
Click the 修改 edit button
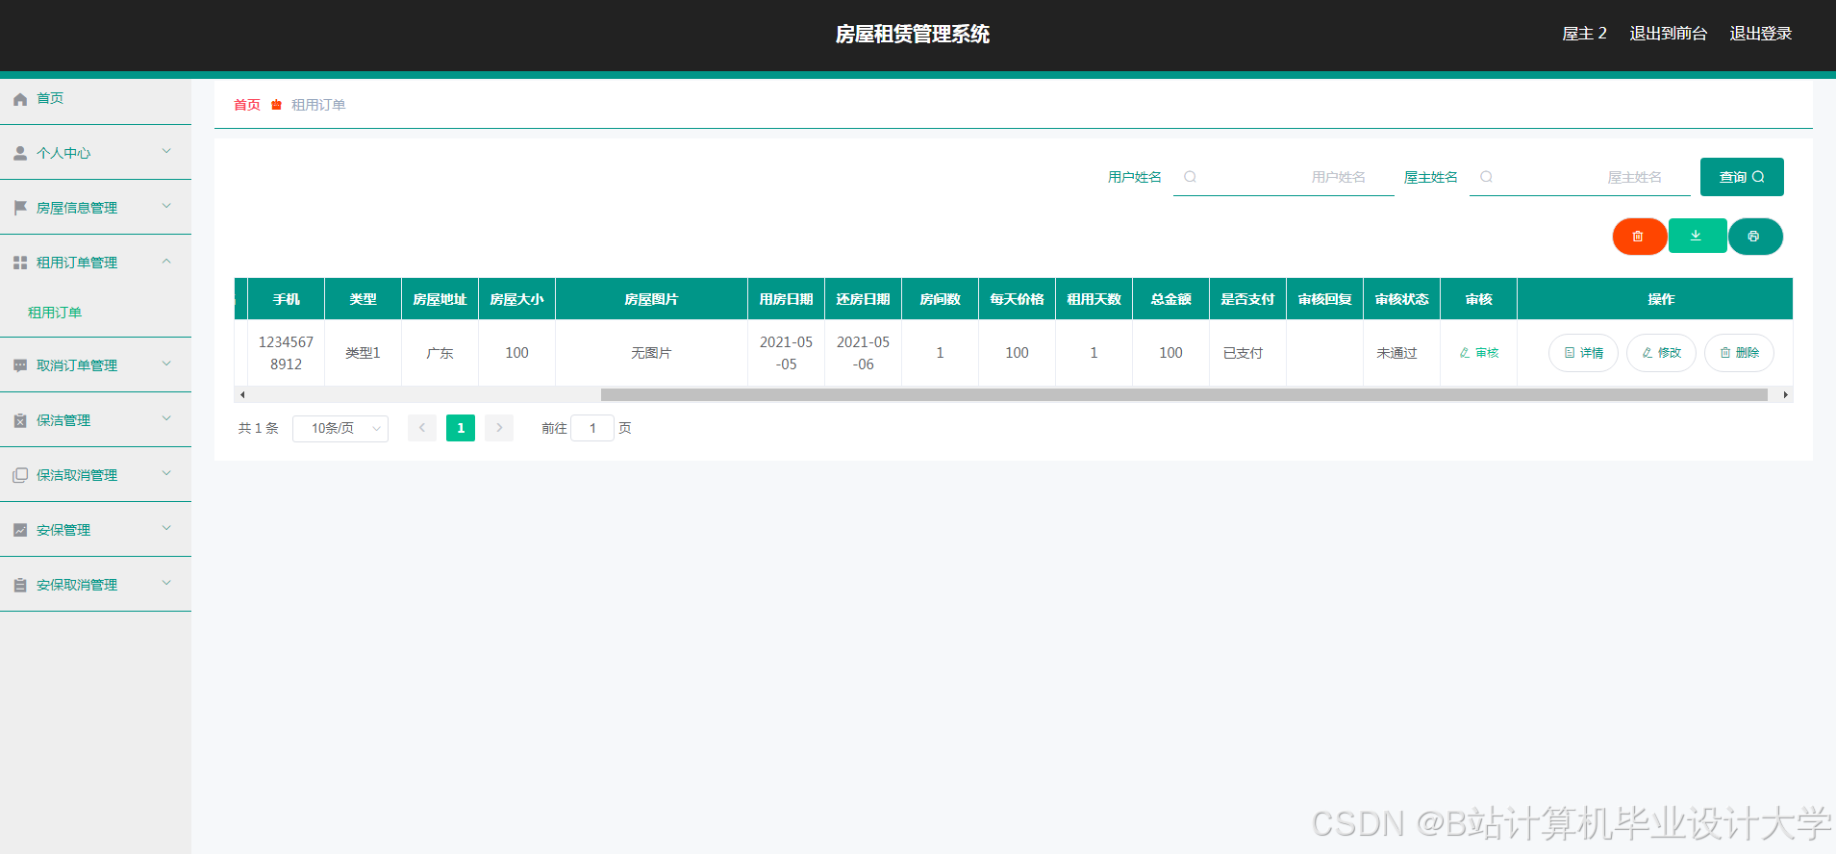(x=1661, y=353)
